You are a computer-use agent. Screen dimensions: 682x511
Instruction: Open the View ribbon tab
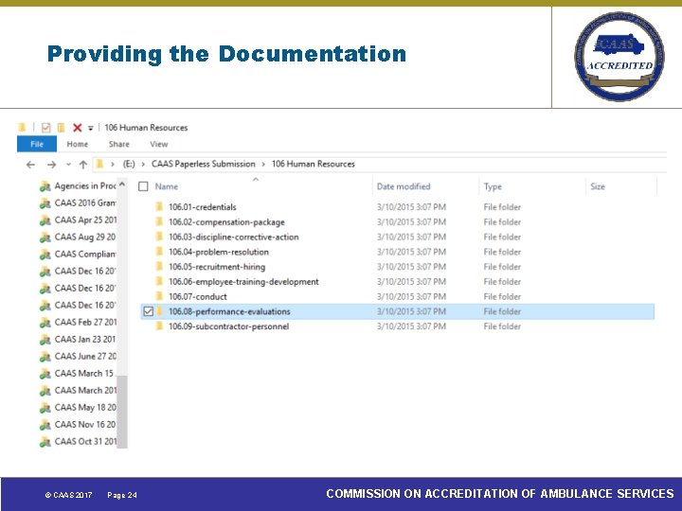pyautogui.click(x=159, y=144)
